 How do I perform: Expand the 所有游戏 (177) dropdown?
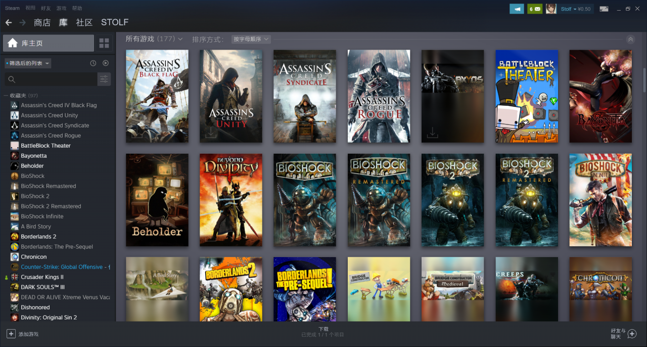click(x=154, y=39)
